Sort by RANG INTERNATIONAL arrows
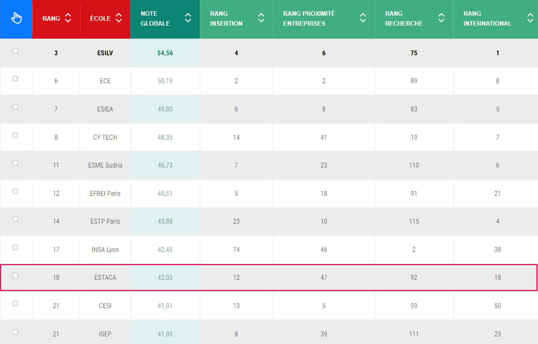Screen dimensions: 538x344 [x=530, y=18]
